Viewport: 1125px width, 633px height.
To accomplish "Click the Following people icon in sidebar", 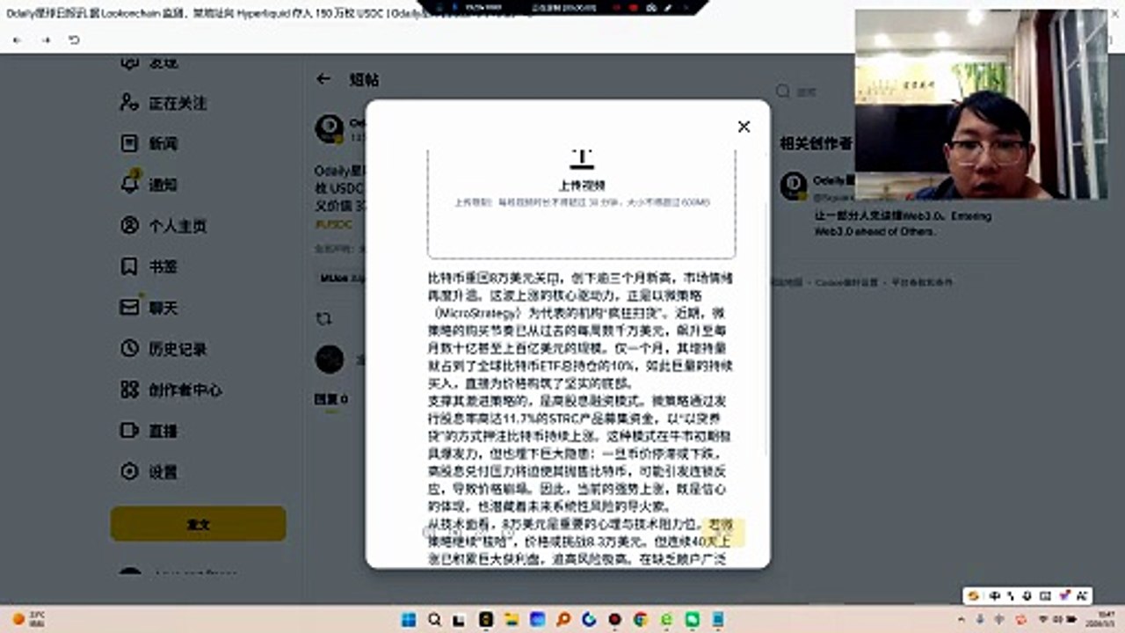I will [x=130, y=102].
